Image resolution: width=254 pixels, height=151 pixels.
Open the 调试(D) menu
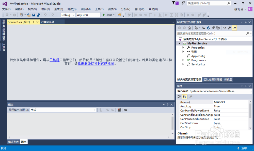71,9
